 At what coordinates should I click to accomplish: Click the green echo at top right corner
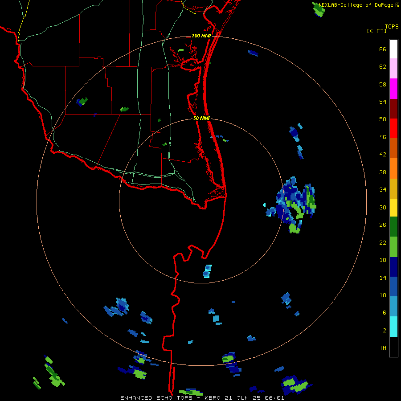point(319,9)
